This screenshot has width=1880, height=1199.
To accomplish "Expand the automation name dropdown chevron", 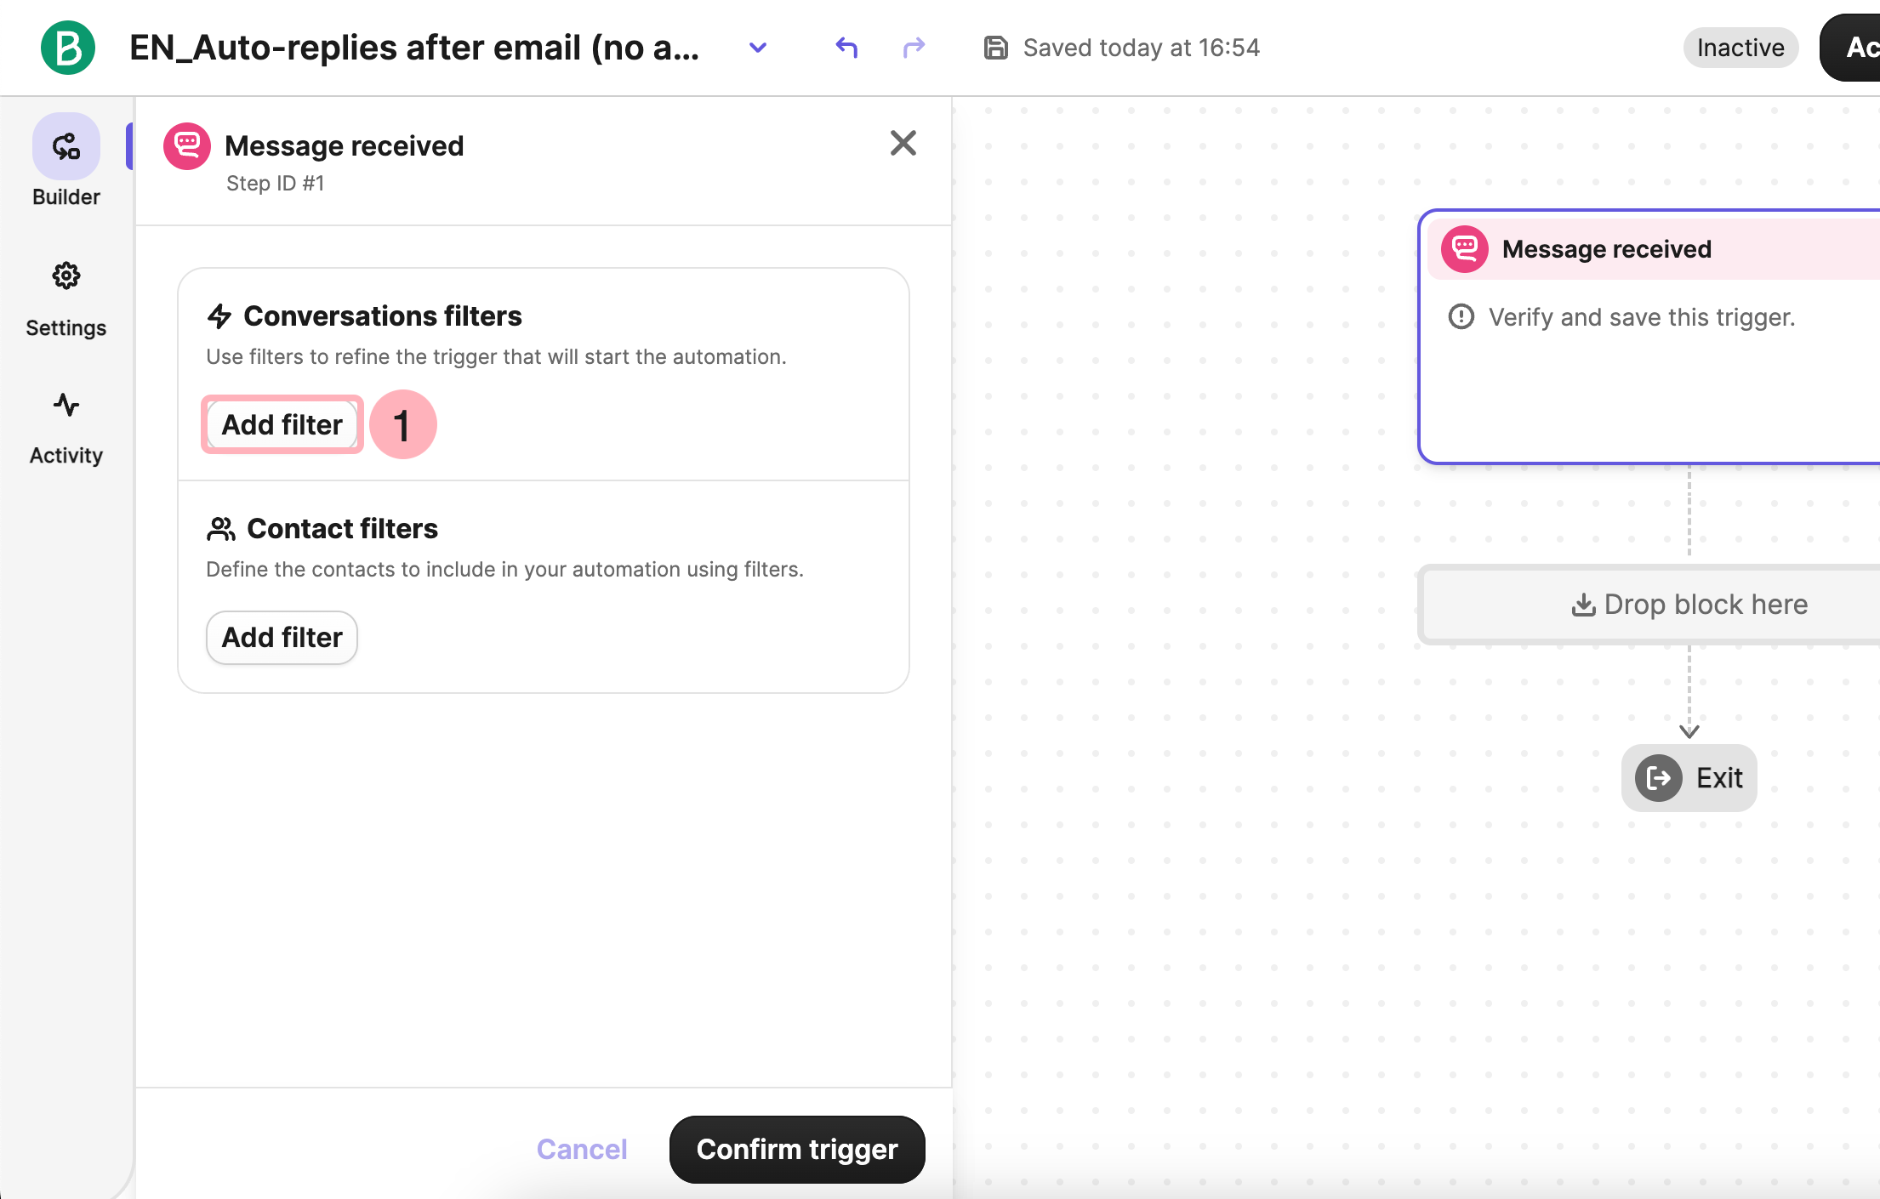I will pos(758,48).
